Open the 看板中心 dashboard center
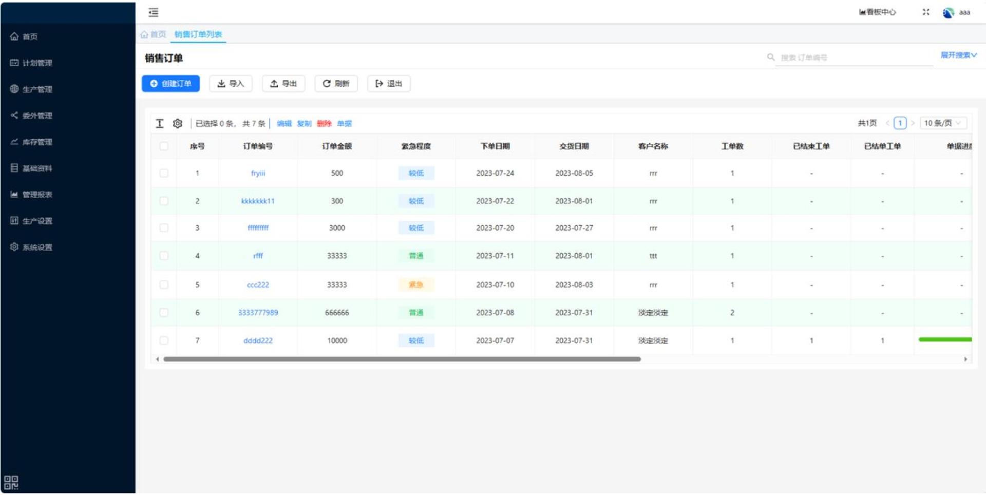 coord(878,12)
